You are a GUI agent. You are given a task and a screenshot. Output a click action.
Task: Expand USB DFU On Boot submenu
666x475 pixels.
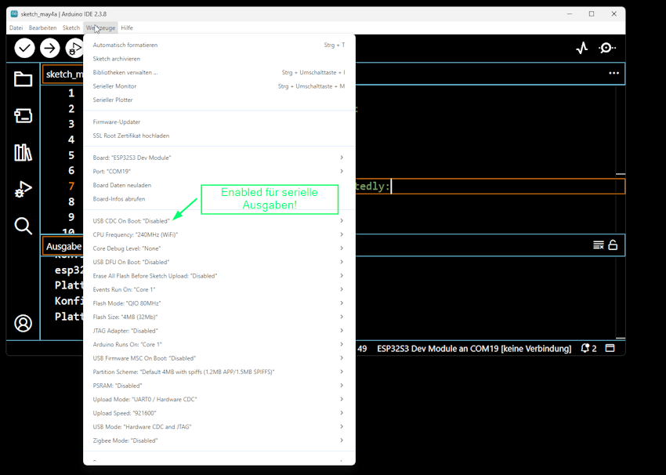pyautogui.click(x=219, y=262)
